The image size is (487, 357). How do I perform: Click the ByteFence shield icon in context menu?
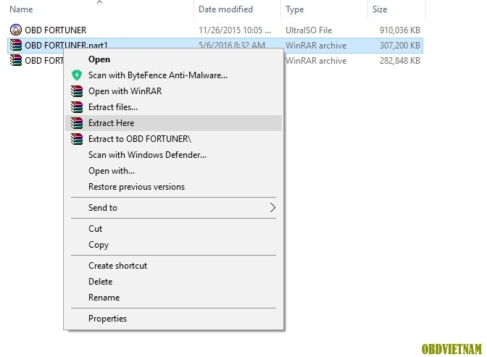pos(76,75)
